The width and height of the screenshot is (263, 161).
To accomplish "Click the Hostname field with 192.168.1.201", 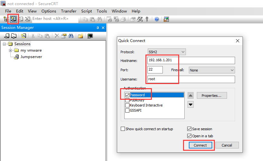I will pos(191,61).
